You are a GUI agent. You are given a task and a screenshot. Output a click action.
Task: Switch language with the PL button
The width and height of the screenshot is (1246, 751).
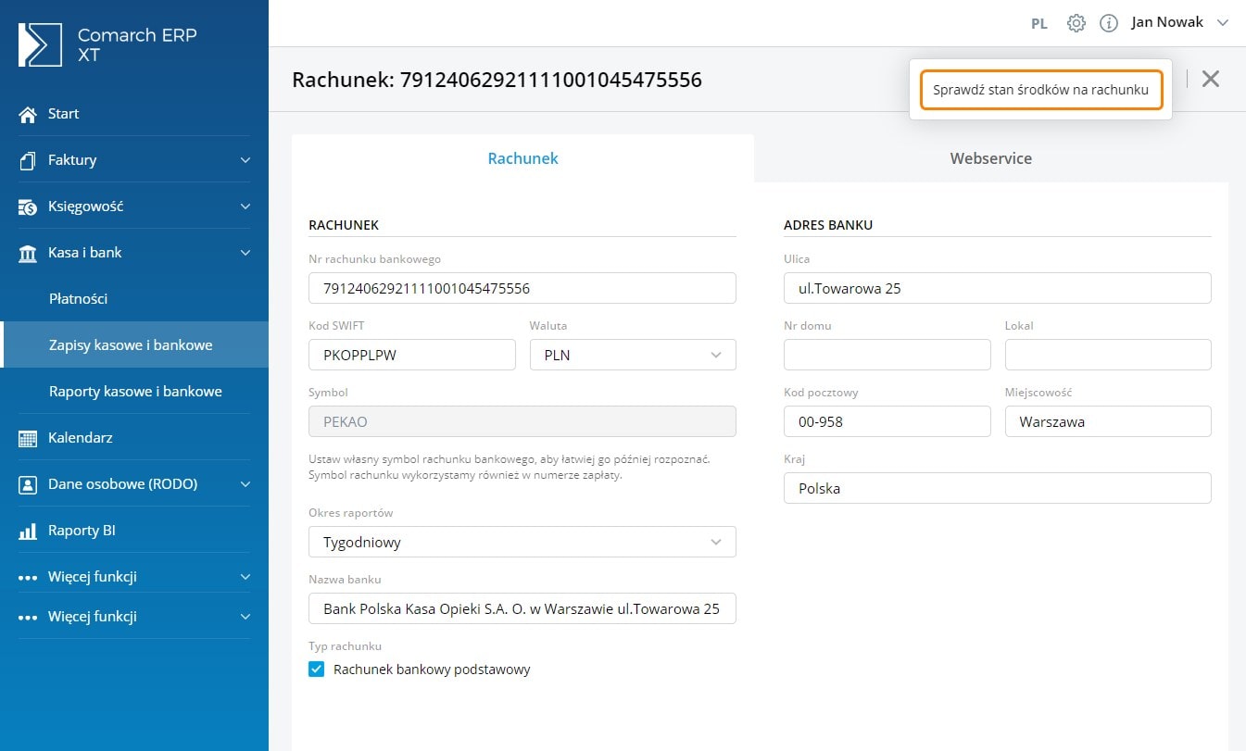pyautogui.click(x=1039, y=24)
